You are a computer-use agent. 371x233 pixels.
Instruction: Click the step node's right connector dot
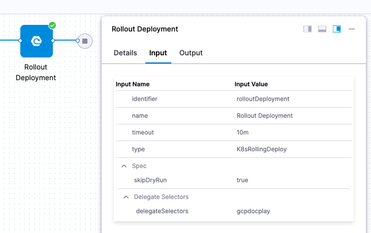pos(53,41)
